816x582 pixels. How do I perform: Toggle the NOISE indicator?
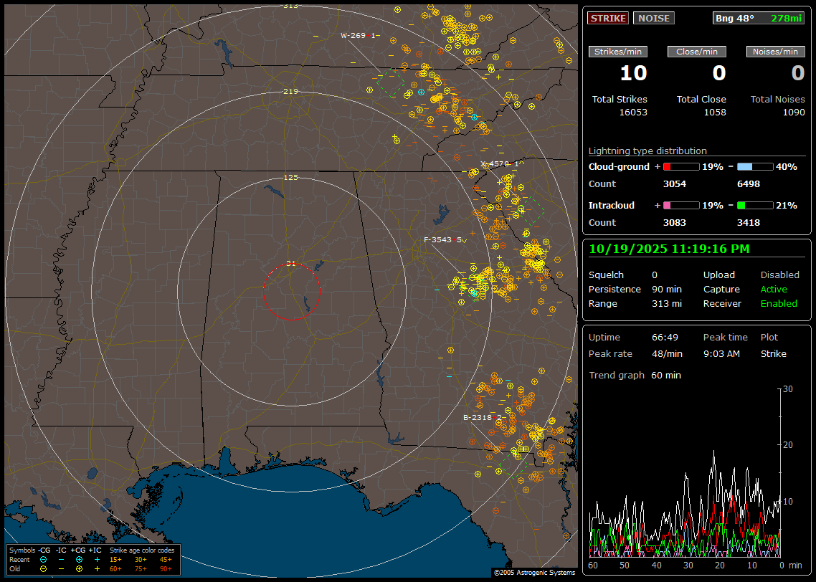653,18
